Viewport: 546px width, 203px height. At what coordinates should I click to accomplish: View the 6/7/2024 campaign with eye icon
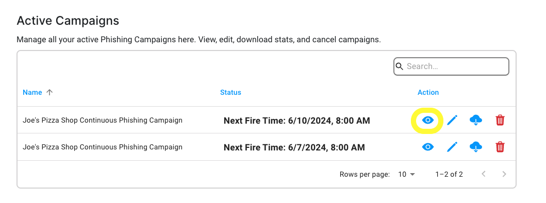[x=427, y=147]
